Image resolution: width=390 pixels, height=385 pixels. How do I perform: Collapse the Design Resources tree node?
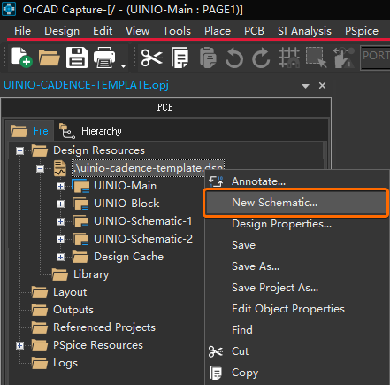click(19, 151)
